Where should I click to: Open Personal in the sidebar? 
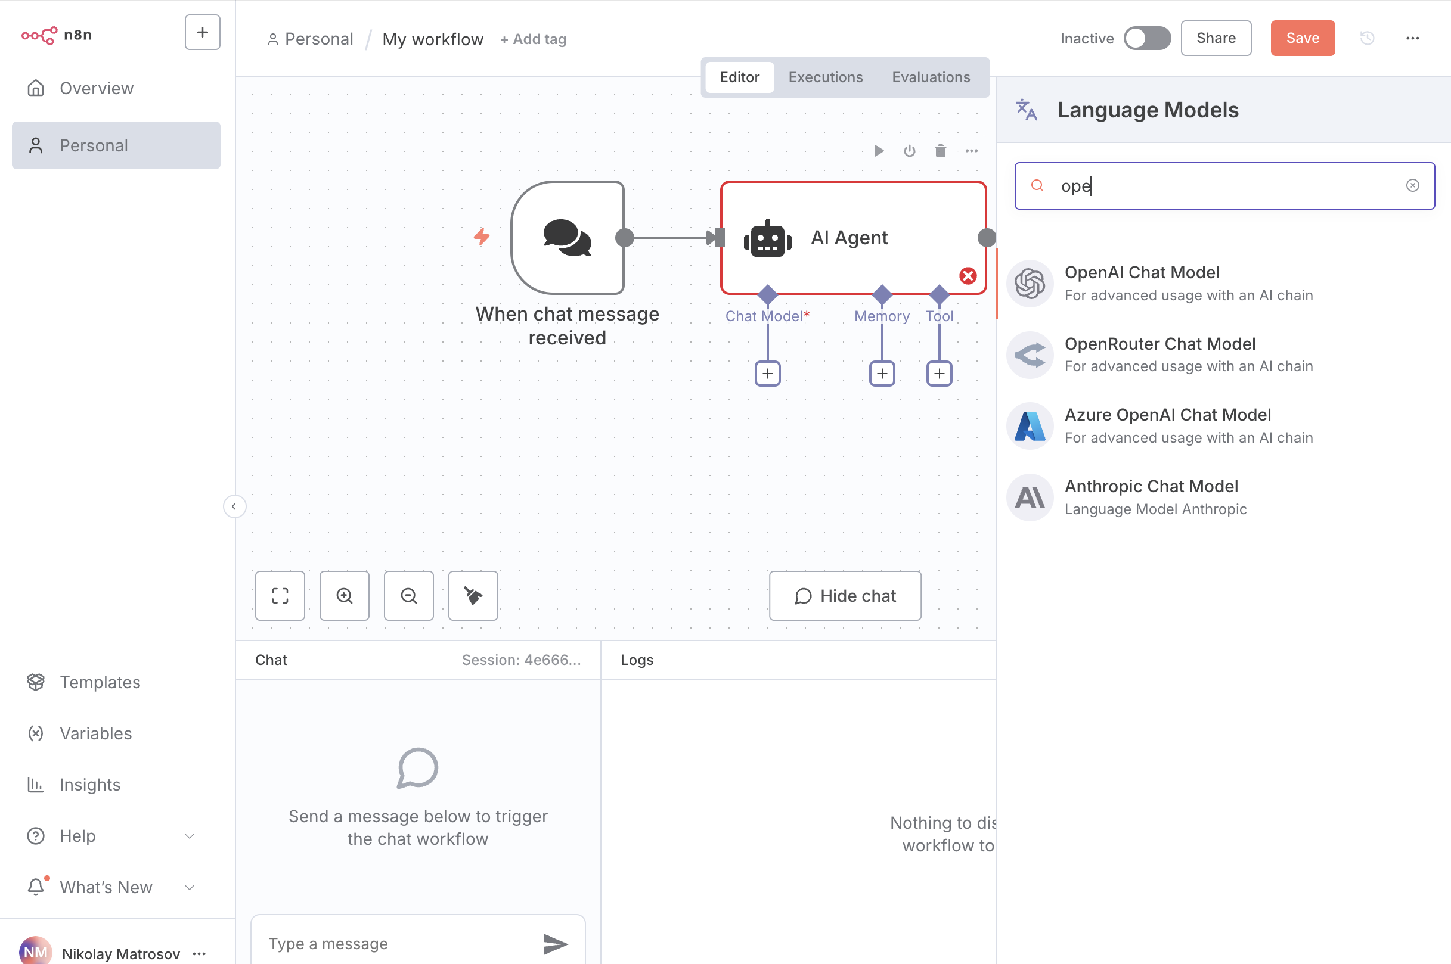(x=116, y=145)
